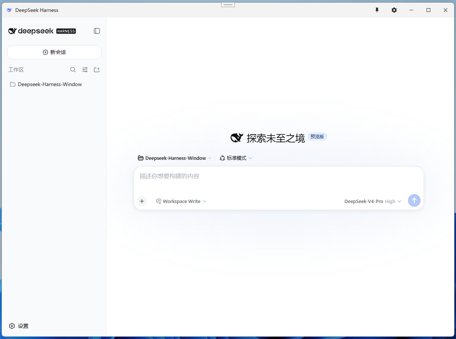This screenshot has width=456, height=339.
Task: Send the message arrow button
Action: [414, 200]
